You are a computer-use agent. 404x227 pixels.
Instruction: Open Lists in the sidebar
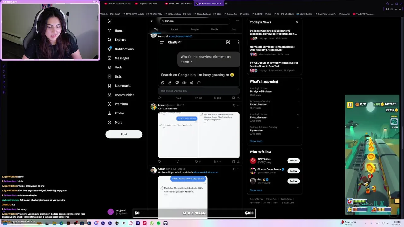(x=115, y=76)
